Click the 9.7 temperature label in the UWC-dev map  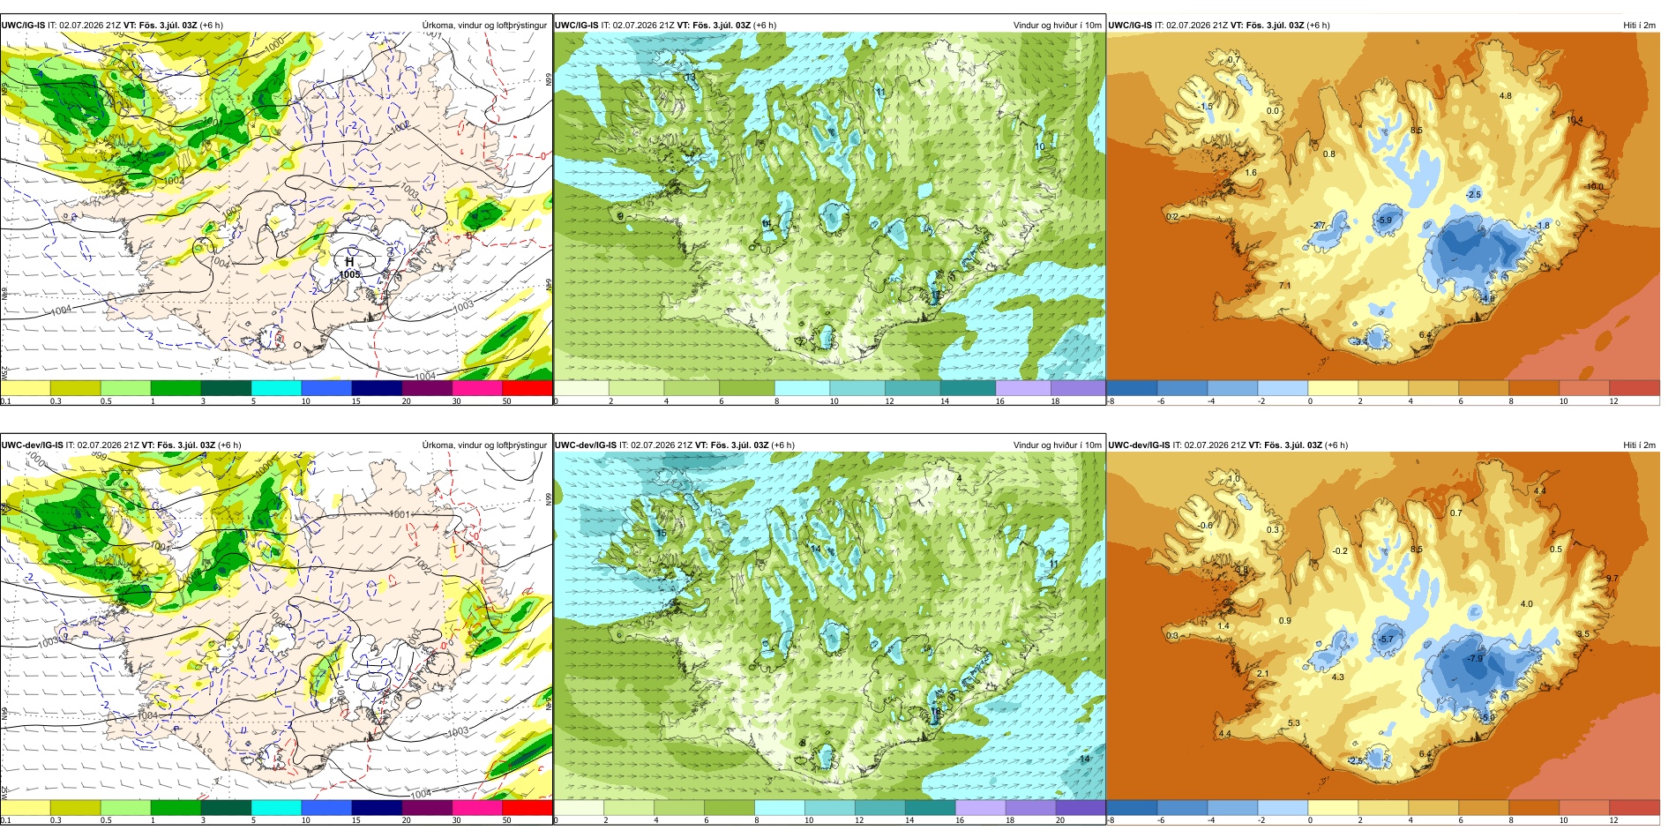tap(1612, 579)
